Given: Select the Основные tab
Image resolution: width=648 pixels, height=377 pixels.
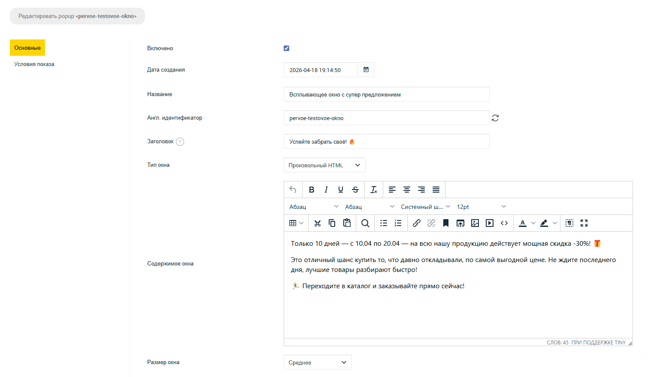Looking at the screenshot, I should [x=27, y=48].
